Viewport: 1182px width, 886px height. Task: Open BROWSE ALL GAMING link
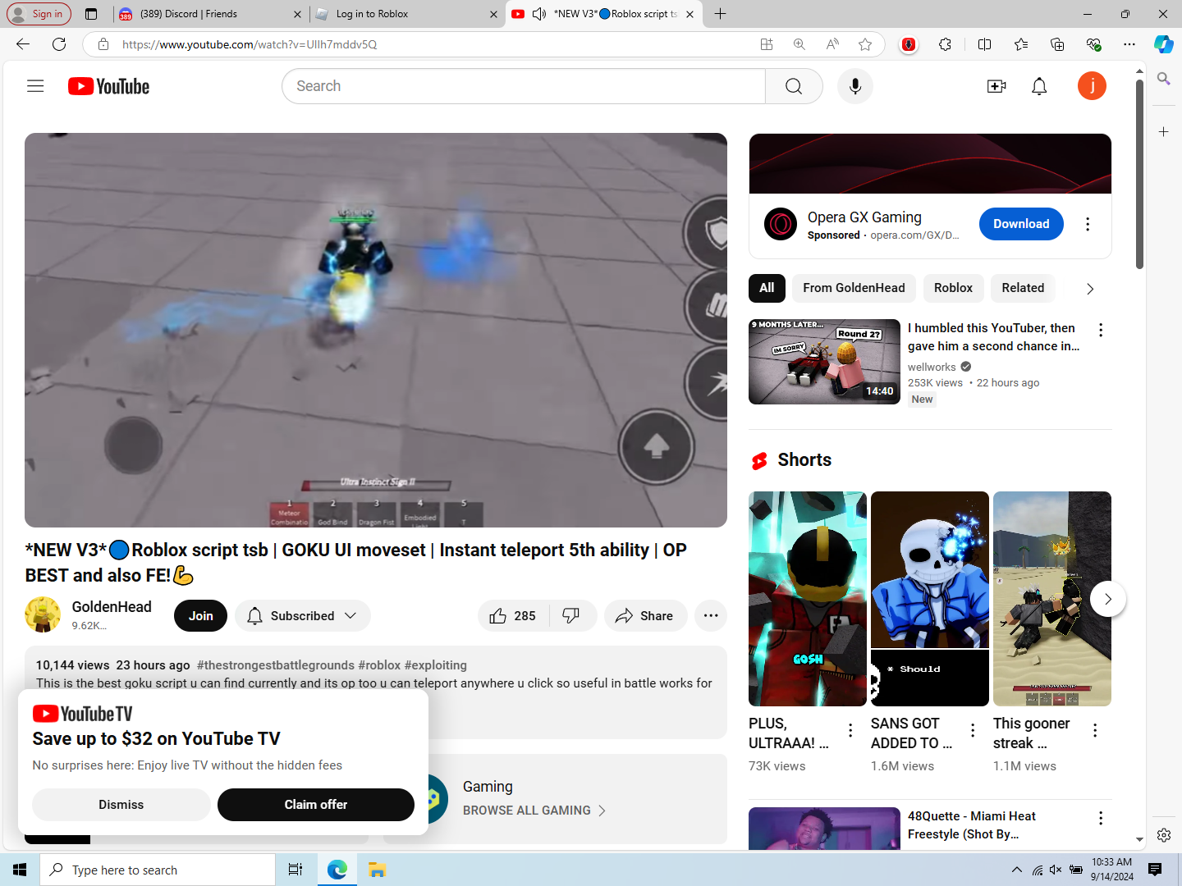click(x=534, y=811)
